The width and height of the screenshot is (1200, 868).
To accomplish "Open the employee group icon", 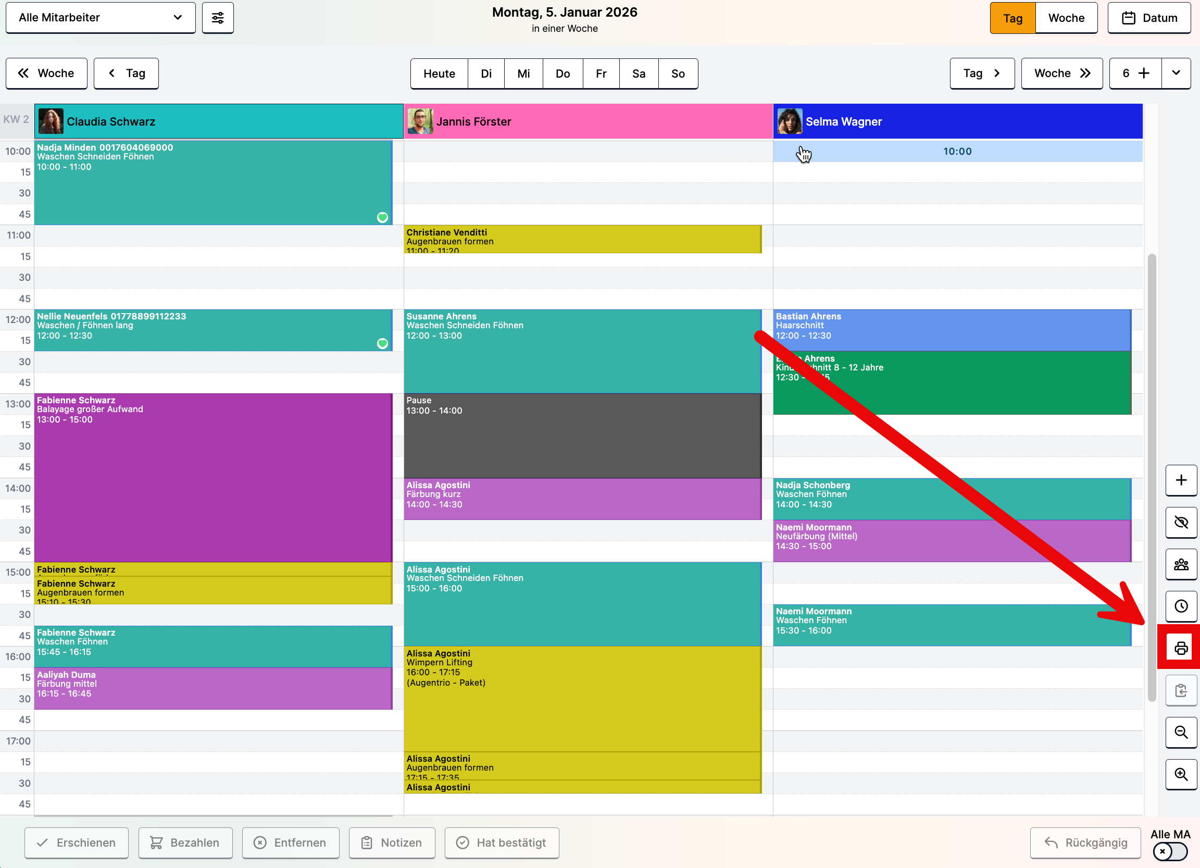I will click(x=1180, y=564).
